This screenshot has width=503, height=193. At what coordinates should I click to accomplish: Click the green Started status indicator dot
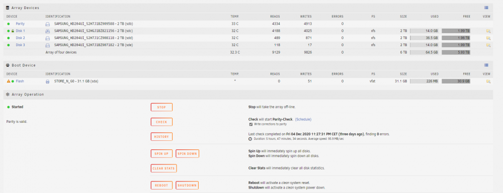point(9,107)
